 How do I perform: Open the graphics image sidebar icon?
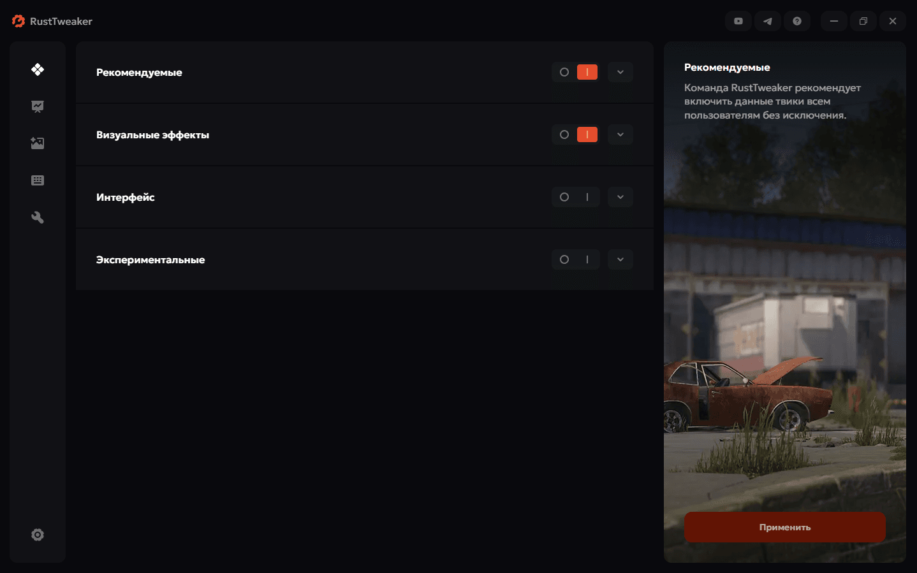tap(38, 143)
